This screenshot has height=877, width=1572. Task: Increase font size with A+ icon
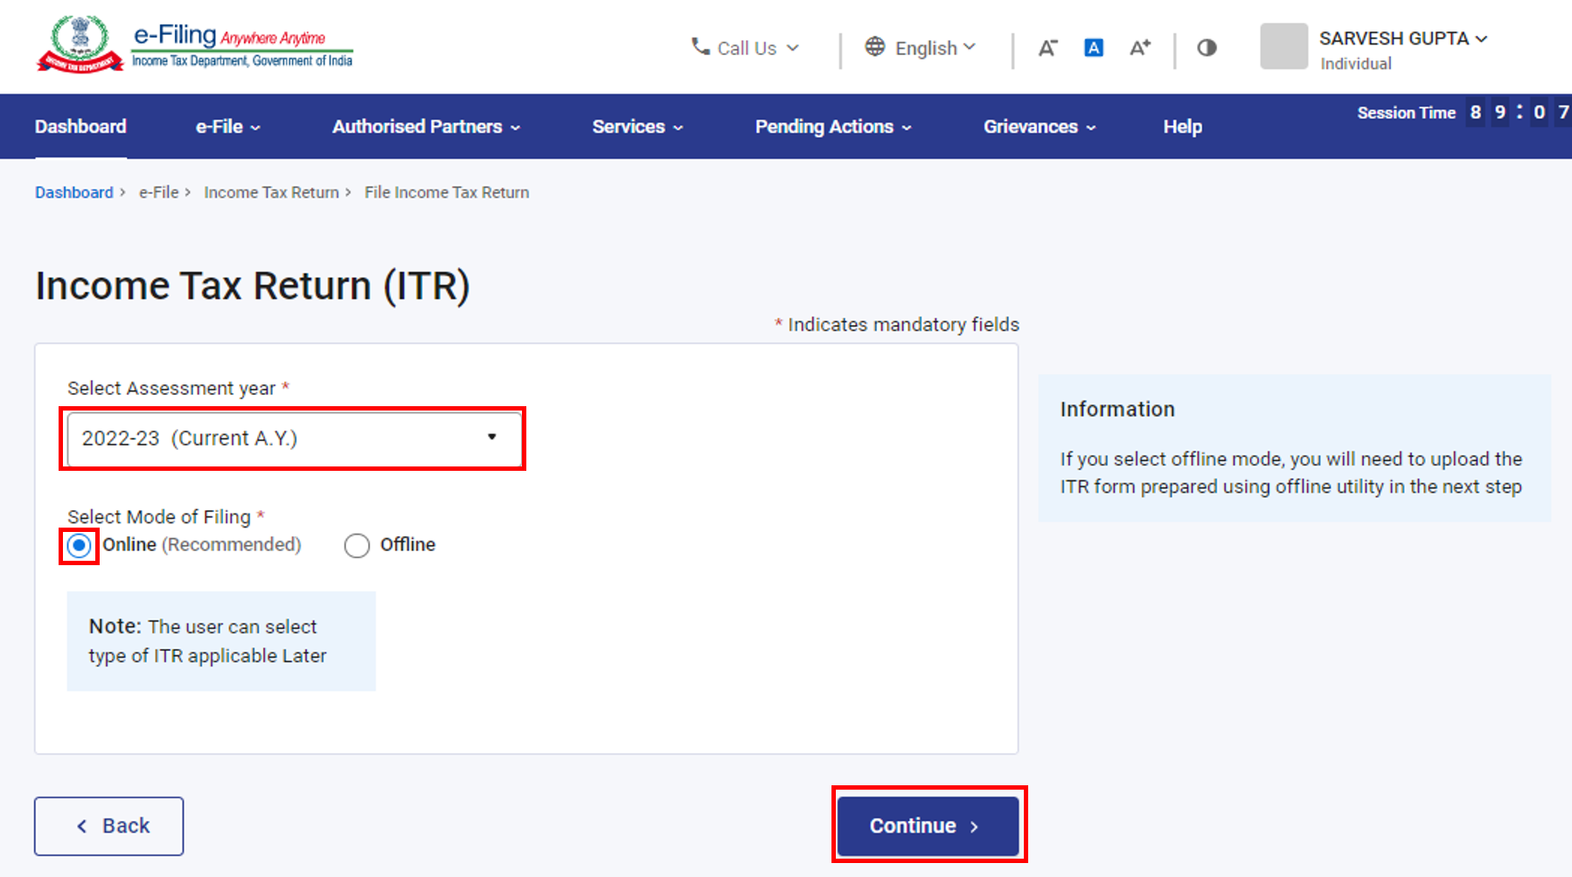point(1140,48)
